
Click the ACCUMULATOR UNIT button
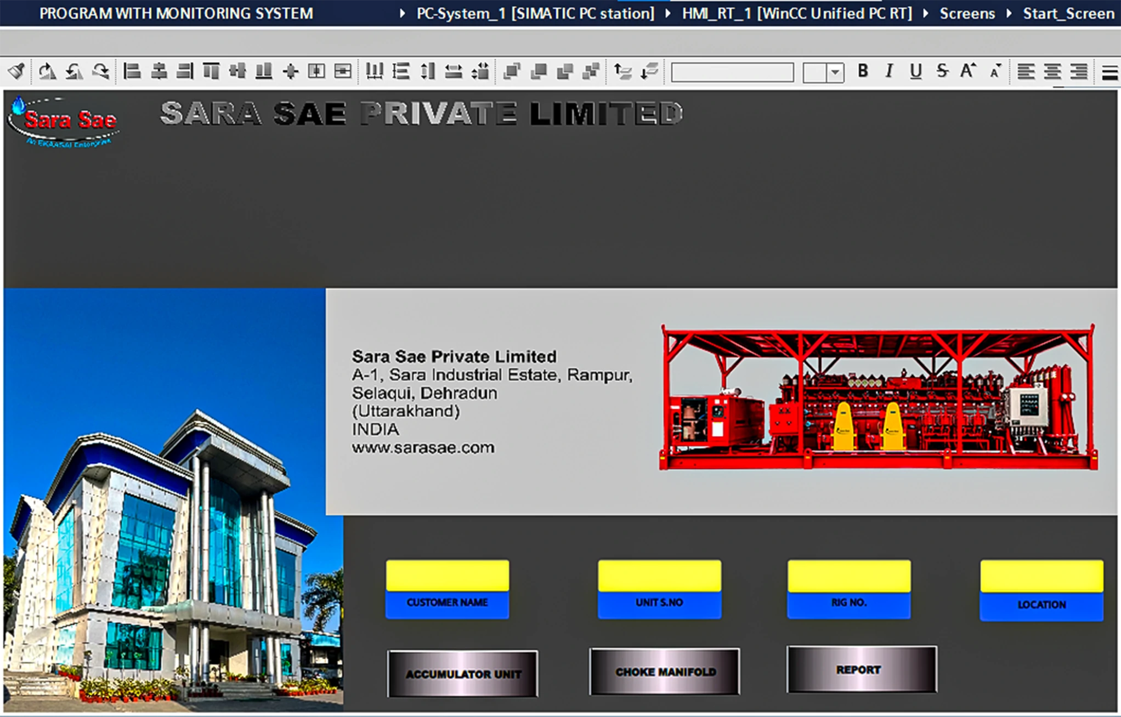pyautogui.click(x=462, y=674)
